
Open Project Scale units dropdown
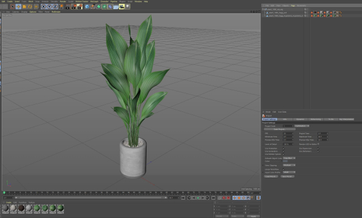pos(302,126)
